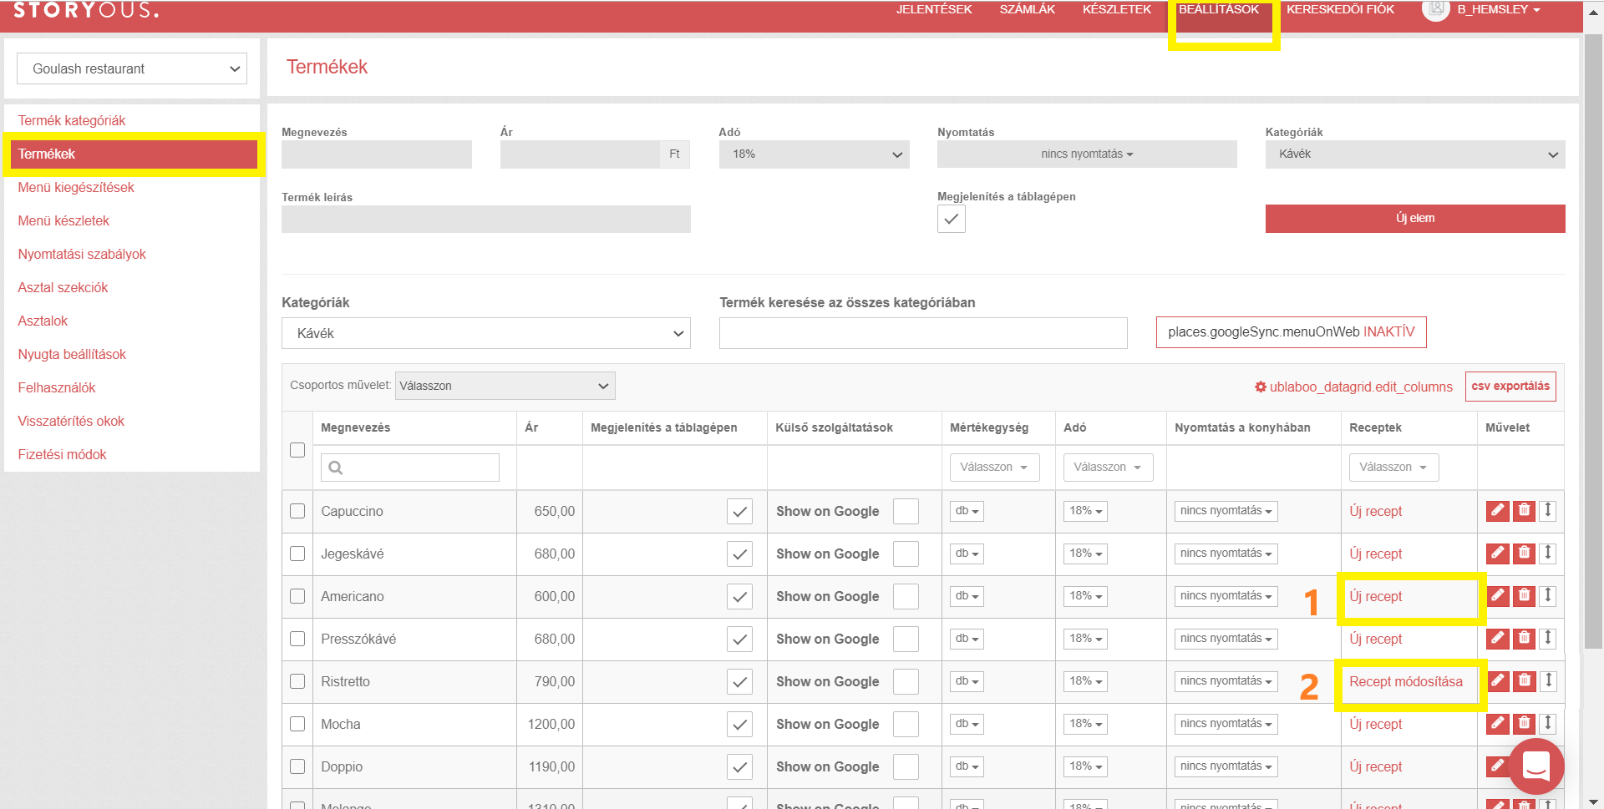Open the nincs nyomtatás dropdown in new item form
Image resolution: width=1604 pixels, height=809 pixels.
(1087, 154)
